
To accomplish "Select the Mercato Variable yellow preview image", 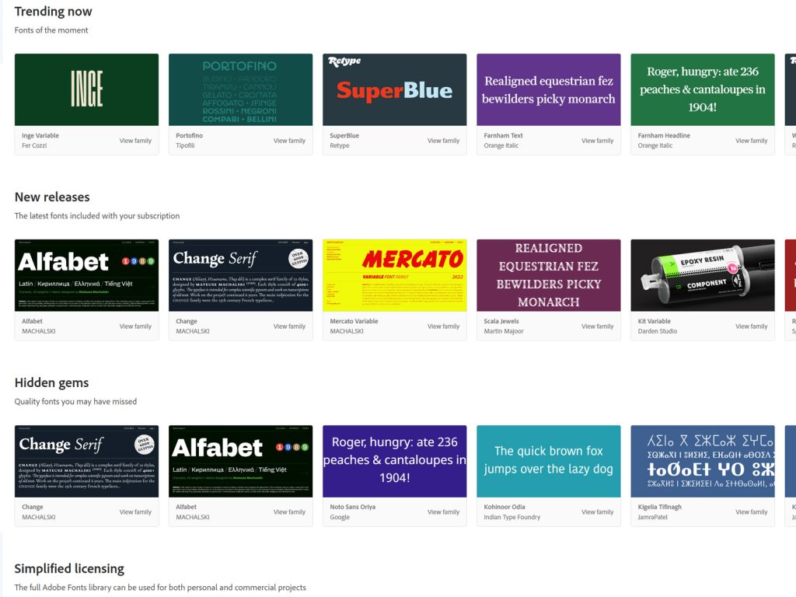I will point(393,276).
